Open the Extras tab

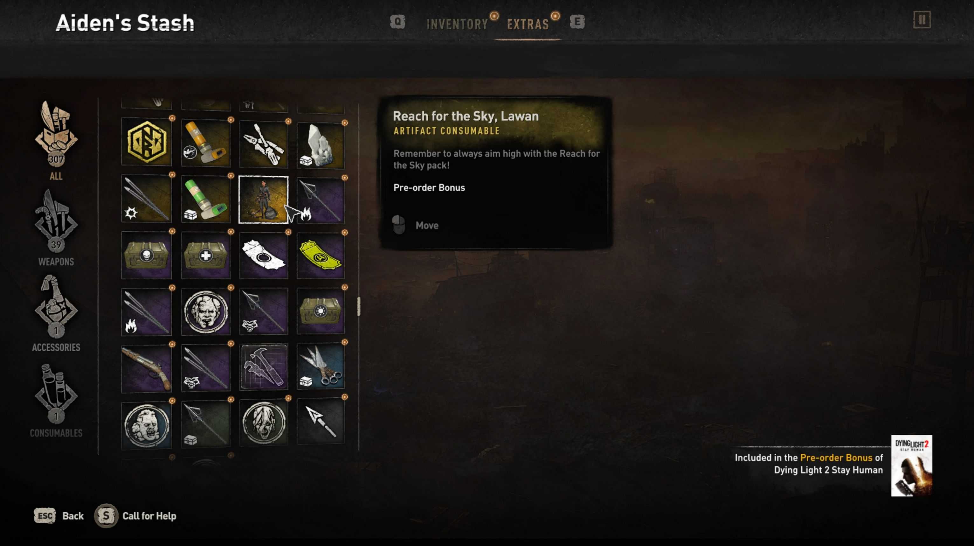[528, 24]
